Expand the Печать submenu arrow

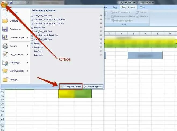click(28, 46)
